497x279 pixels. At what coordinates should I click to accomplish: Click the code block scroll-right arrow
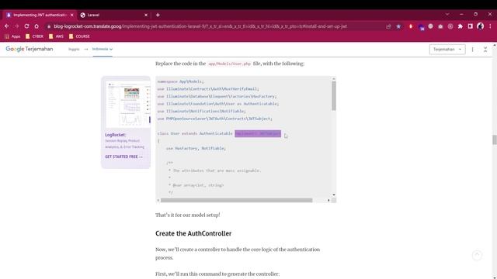(x=328, y=200)
